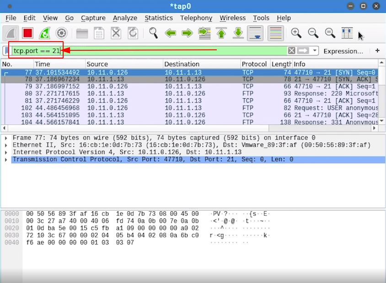
Task: Expand the Transmission Control Protocol section
Action: click(x=5, y=160)
